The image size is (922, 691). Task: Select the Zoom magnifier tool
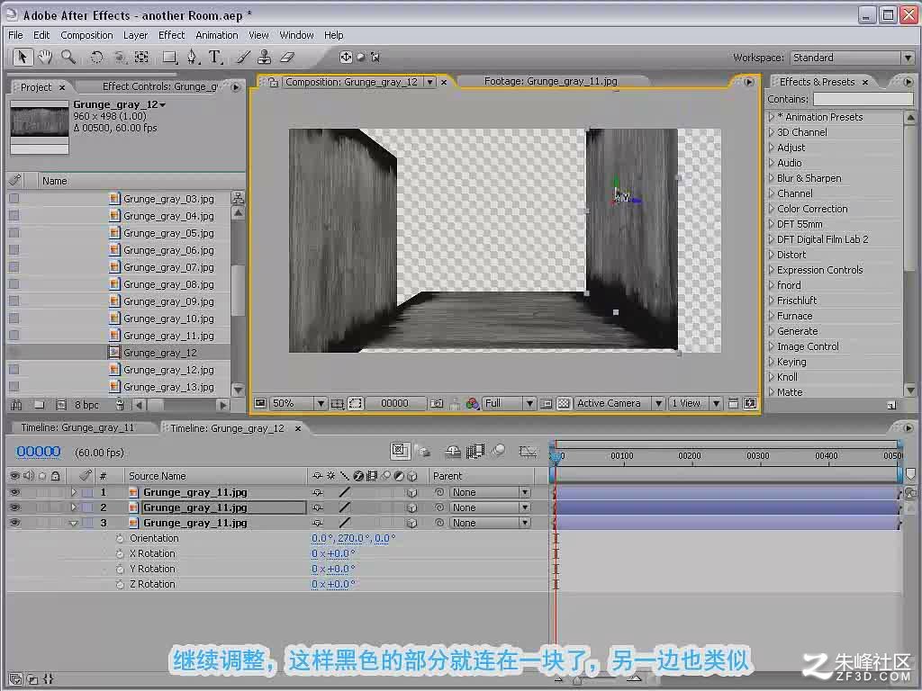click(x=68, y=57)
